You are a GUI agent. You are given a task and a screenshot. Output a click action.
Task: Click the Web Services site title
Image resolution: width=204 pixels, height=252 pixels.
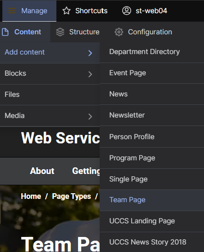click(60, 138)
